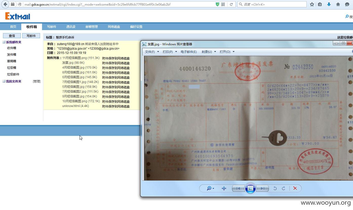Open the 发件箱 folder

12,54
